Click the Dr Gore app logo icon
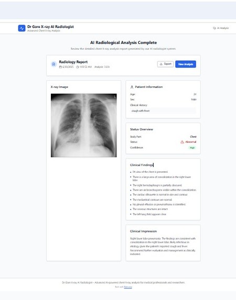The image size is (236, 300). [22, 28]
